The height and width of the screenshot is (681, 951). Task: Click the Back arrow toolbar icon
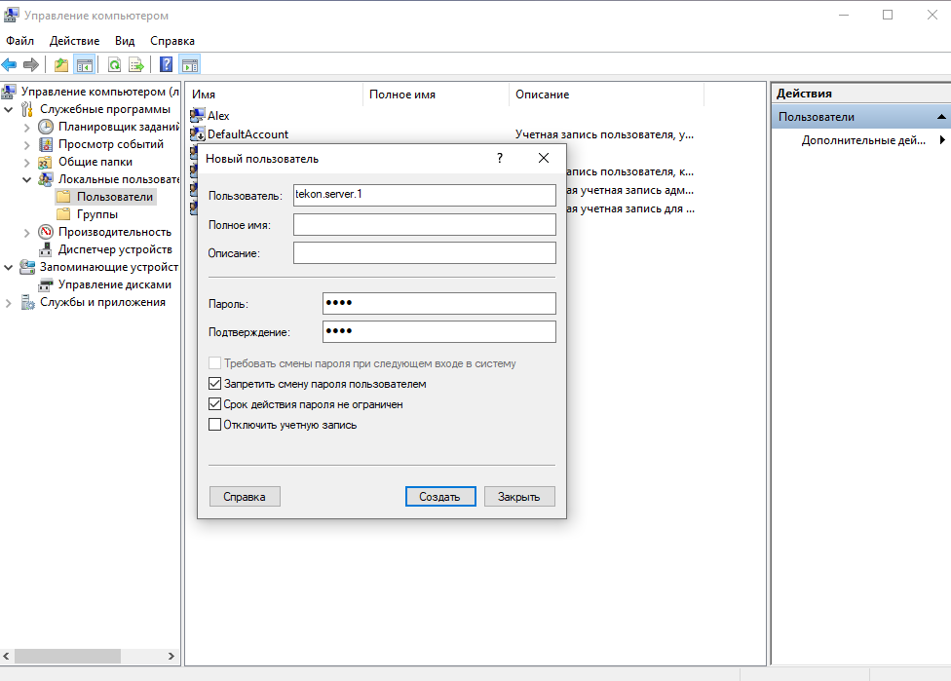tap(10, 65)
